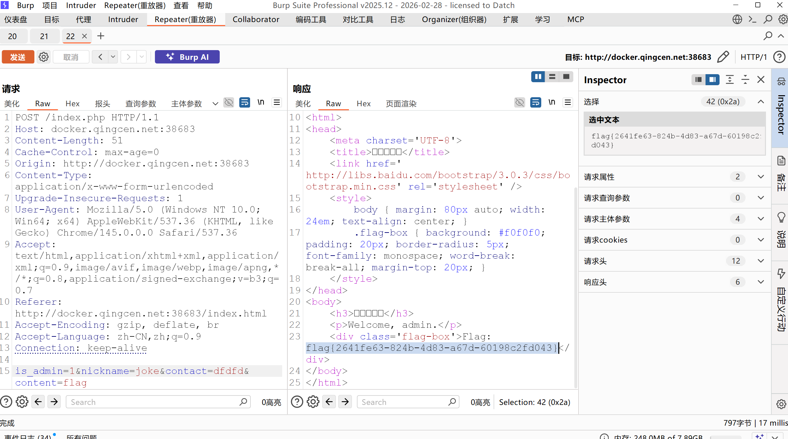Open request send settings gear
Image resolution: width=788 pixels, height=439 pixels.
click(43, 57)
